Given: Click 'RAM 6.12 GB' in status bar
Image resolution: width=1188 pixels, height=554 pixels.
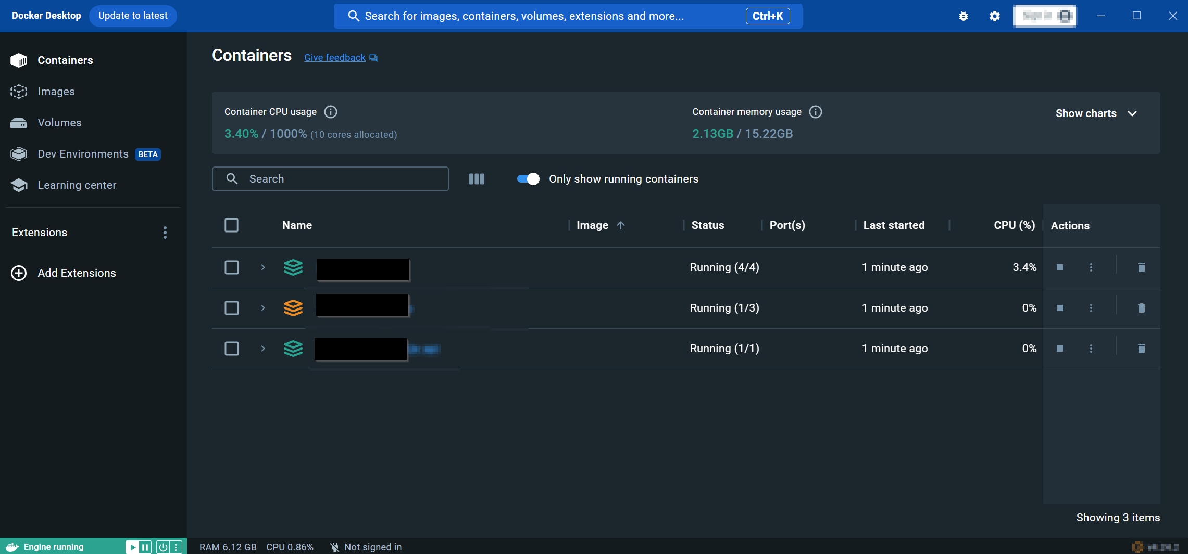Looking at the screenshot, I should tap(228, 547).
